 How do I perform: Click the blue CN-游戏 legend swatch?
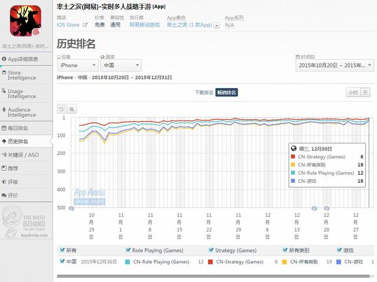click(x=339, y=262)
